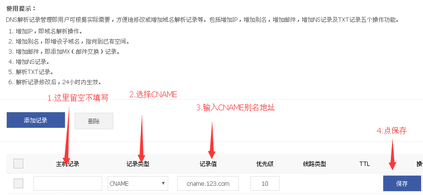
Task: Click the red note 1.这里留空不填写
Action: (x=78, y=98)
